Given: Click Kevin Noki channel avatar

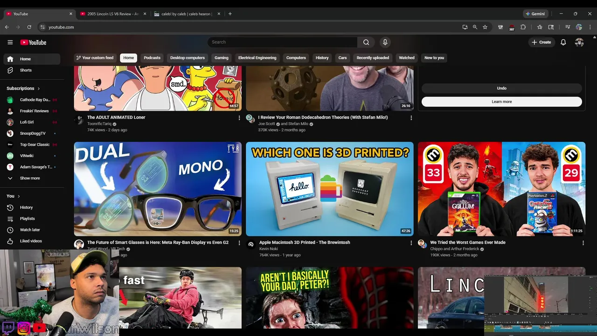Looking at the screenshot, I should coord(250,244).
